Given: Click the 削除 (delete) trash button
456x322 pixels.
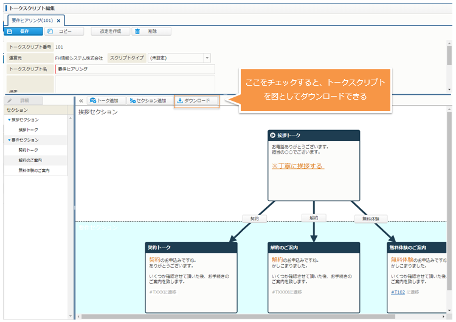Looking at the screenshot, I should pos(148,31).
